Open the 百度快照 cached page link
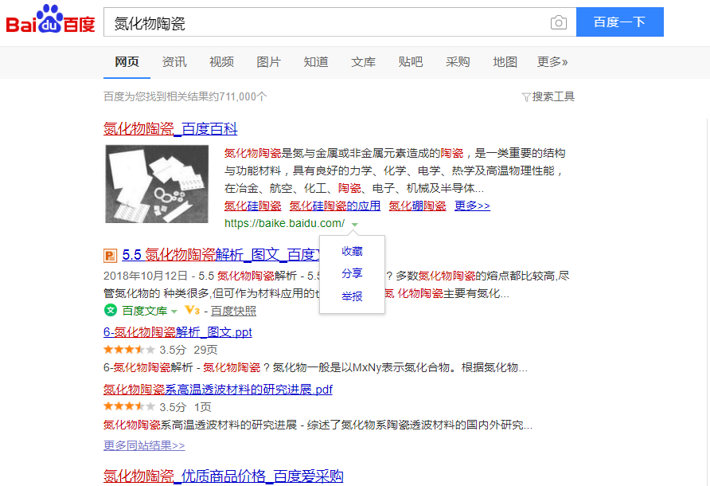Image resolution: width=710 pixels, height=486 pixels. (x=234, y=311)
